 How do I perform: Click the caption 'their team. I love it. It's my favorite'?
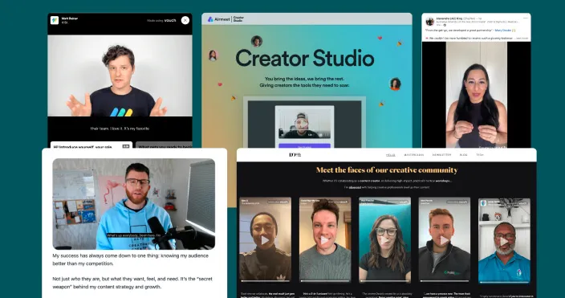[120, 129]
